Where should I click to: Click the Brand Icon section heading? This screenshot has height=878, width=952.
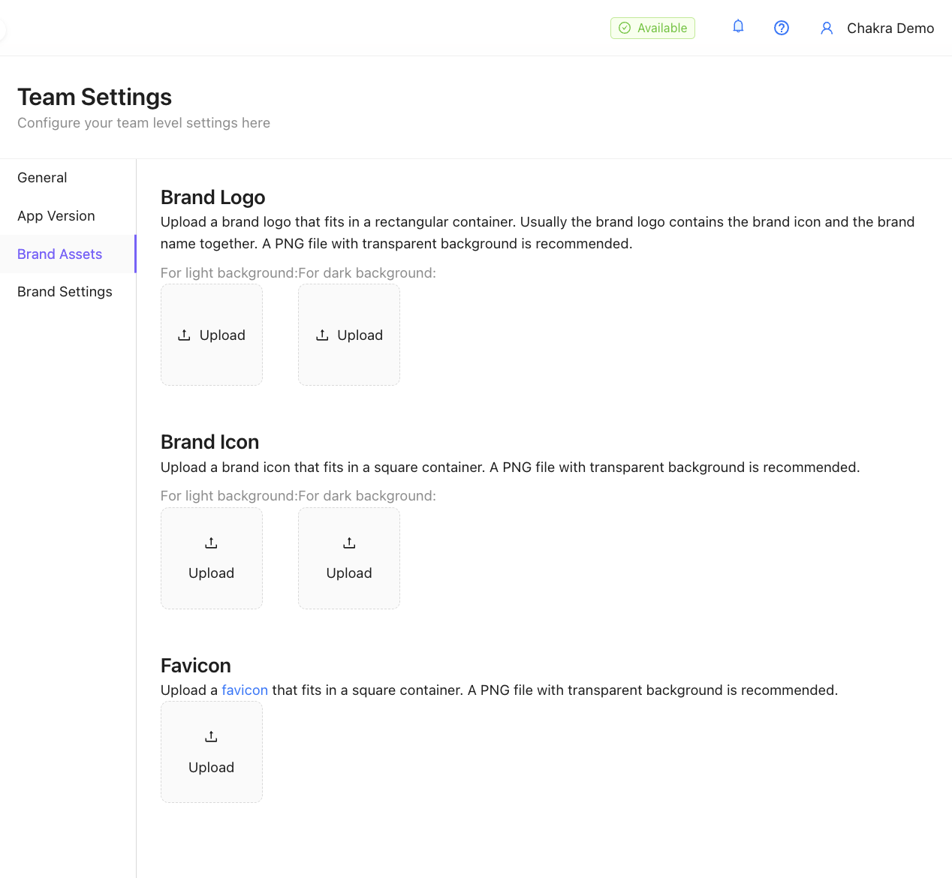coord(210,442)
